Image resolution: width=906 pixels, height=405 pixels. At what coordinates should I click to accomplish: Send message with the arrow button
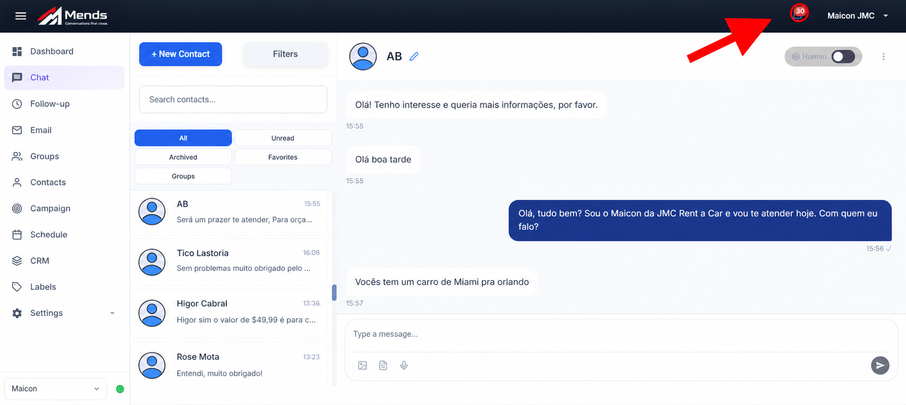click(880, 365)
